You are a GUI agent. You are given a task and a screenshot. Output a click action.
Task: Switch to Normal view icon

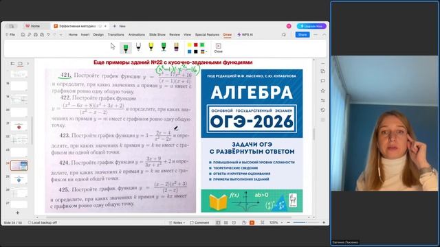(x=218, y=222)
